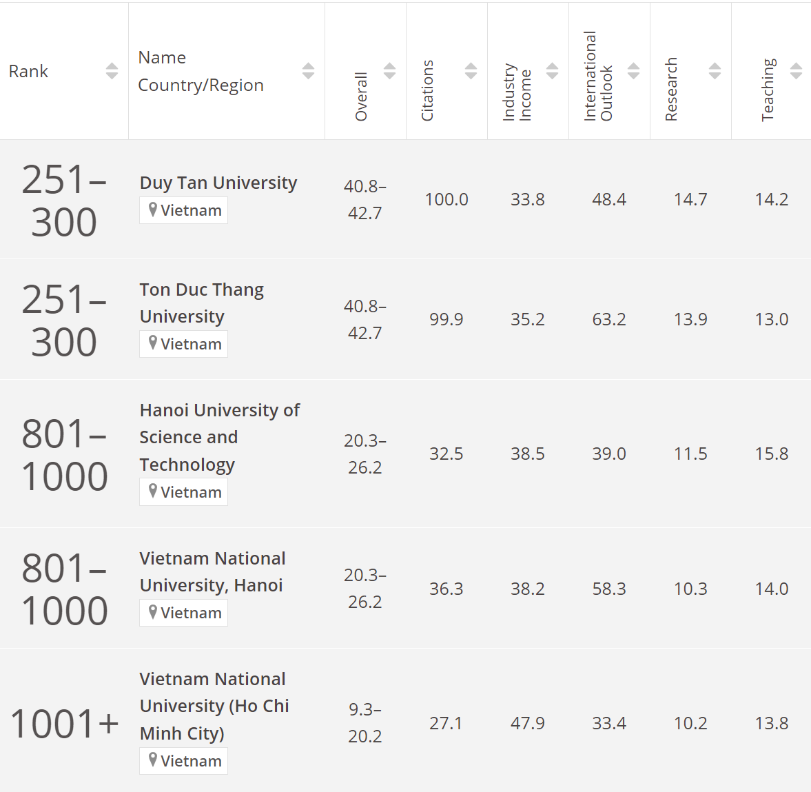This screenshot has height=792, width=811.
Task: Sort by Industry Income arrows
Action: click(552, 71)
